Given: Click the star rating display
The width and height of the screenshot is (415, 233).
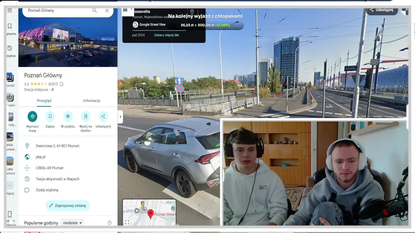Looking at the screenshot, I should [39, 84].
